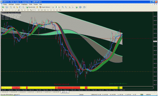Open the Data Window icon
The image size is (158, 96).
coord(14,7)
